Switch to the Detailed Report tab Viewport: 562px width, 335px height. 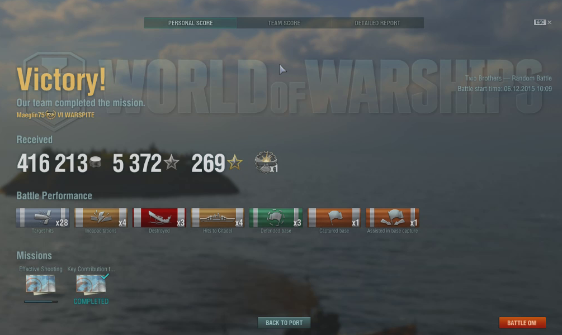click(x=377, y=23)
